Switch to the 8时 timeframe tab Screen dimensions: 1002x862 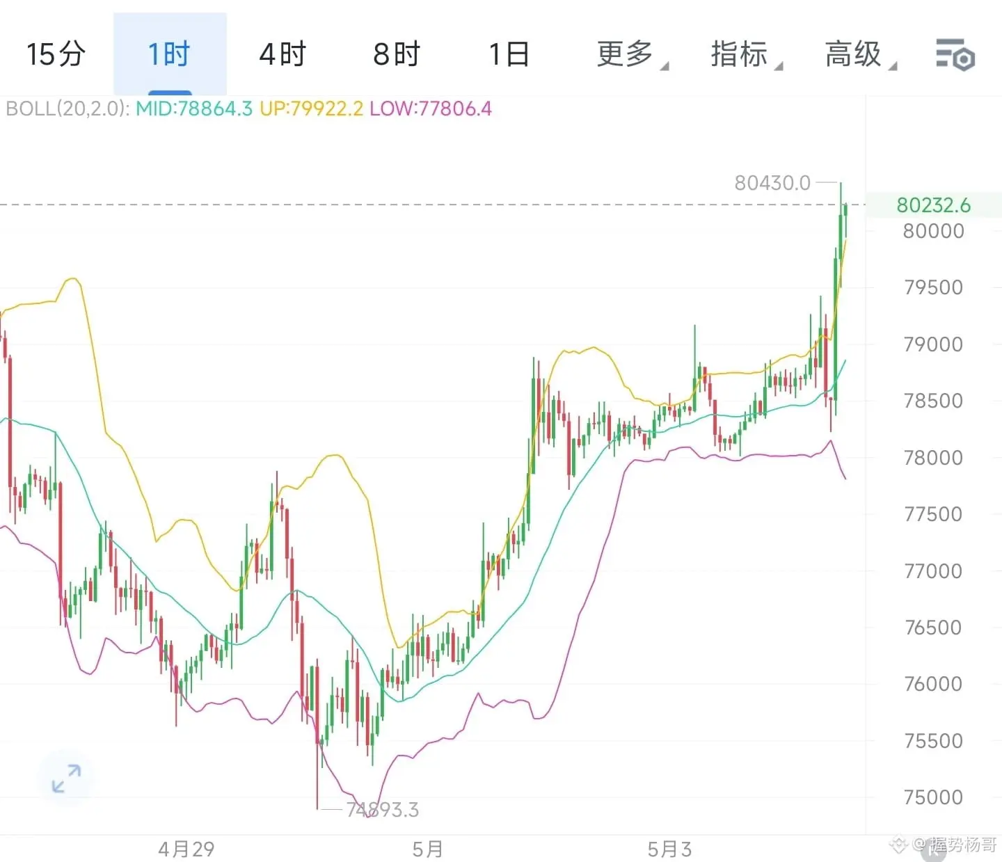point(397,54)
